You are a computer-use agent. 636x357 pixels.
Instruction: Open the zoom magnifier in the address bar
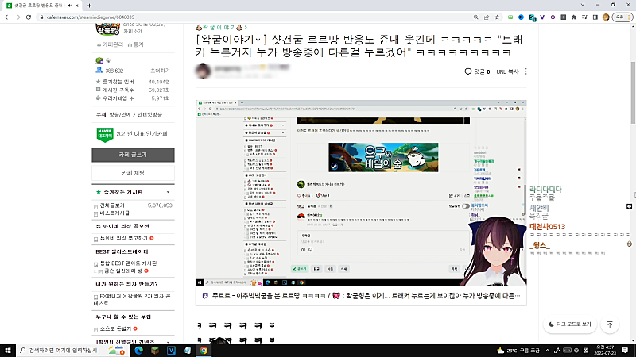[x=475, y=17]
